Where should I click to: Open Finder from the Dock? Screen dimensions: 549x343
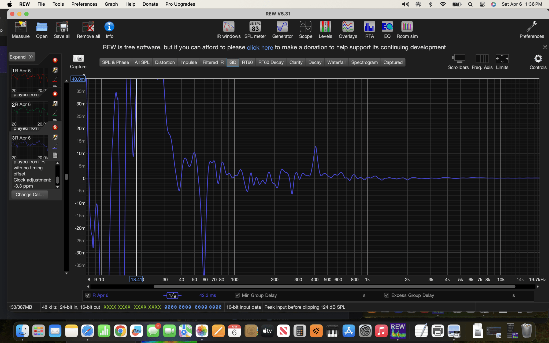click(23, 331)
